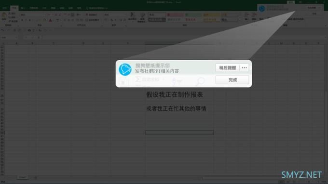Click the zoom slider in the status bar

pos(309,182)
